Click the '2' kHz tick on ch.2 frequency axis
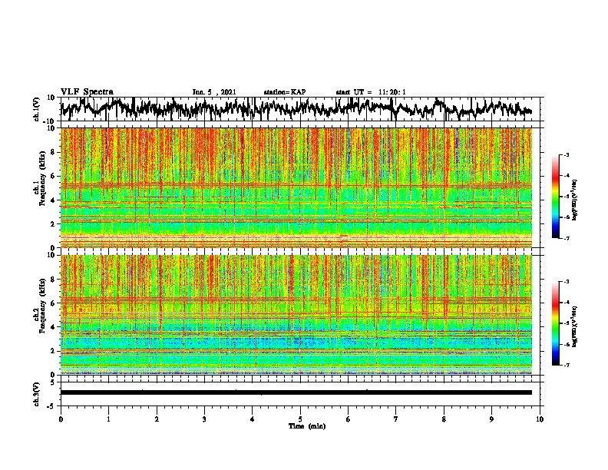This screenshot has width=608, height=470. pos(53,351)
